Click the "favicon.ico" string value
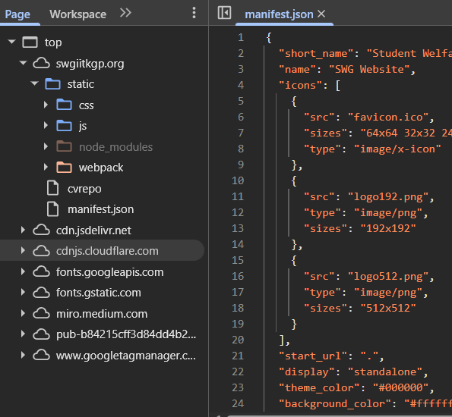Screen dimensions: 452x417 click(x=389, y=117)
